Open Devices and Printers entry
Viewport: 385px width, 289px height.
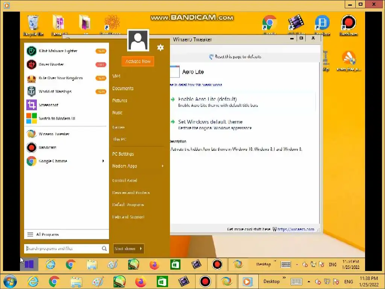tap(131, 193)
